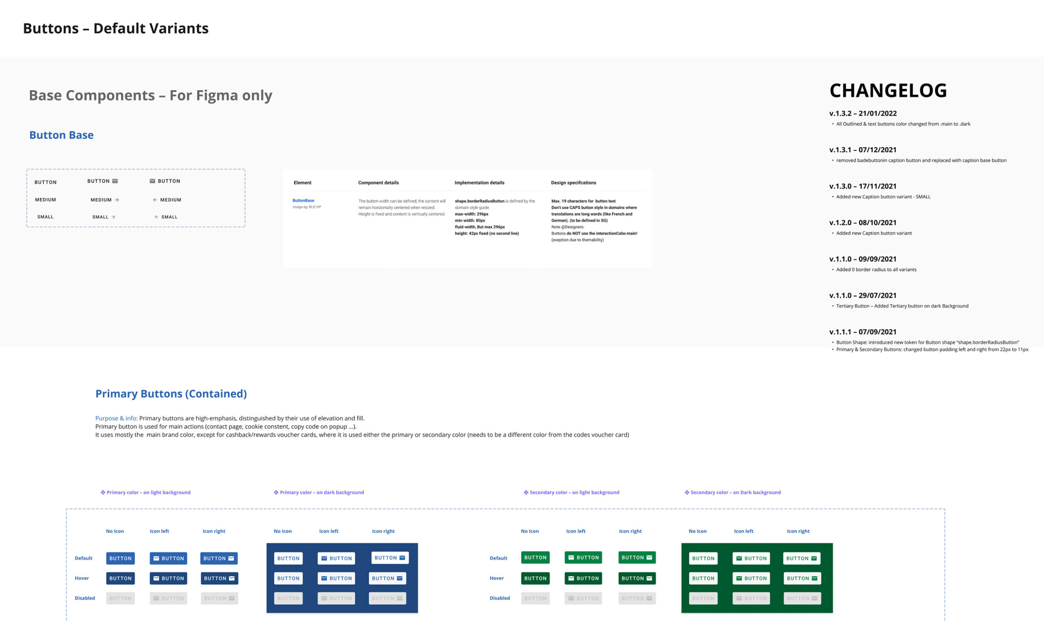Click mail icon right of base BUTTON label
Screen dimensions: 1044x622
pyautogui.click(x=115, y=181)
